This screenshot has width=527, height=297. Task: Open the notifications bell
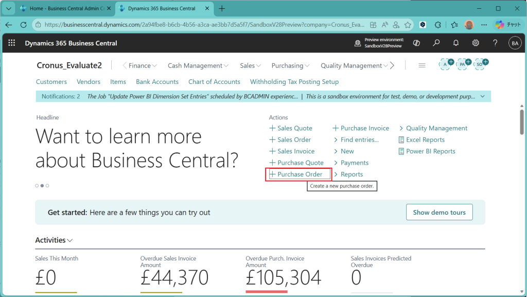(x=456, y=43)
